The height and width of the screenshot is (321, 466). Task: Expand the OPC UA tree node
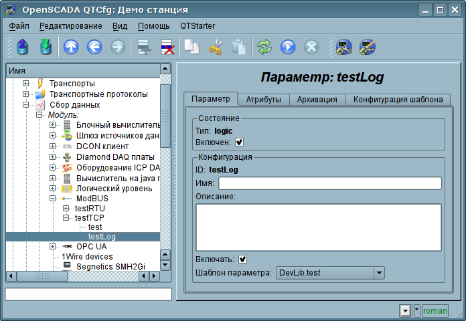click(x=53, y=247)
